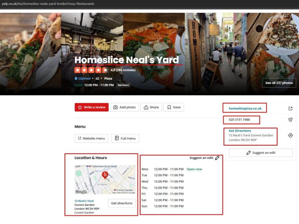299x224 pixels.
Task: Click the pencil icon by Suggest an edit above hours
Action: coord(217,158)
